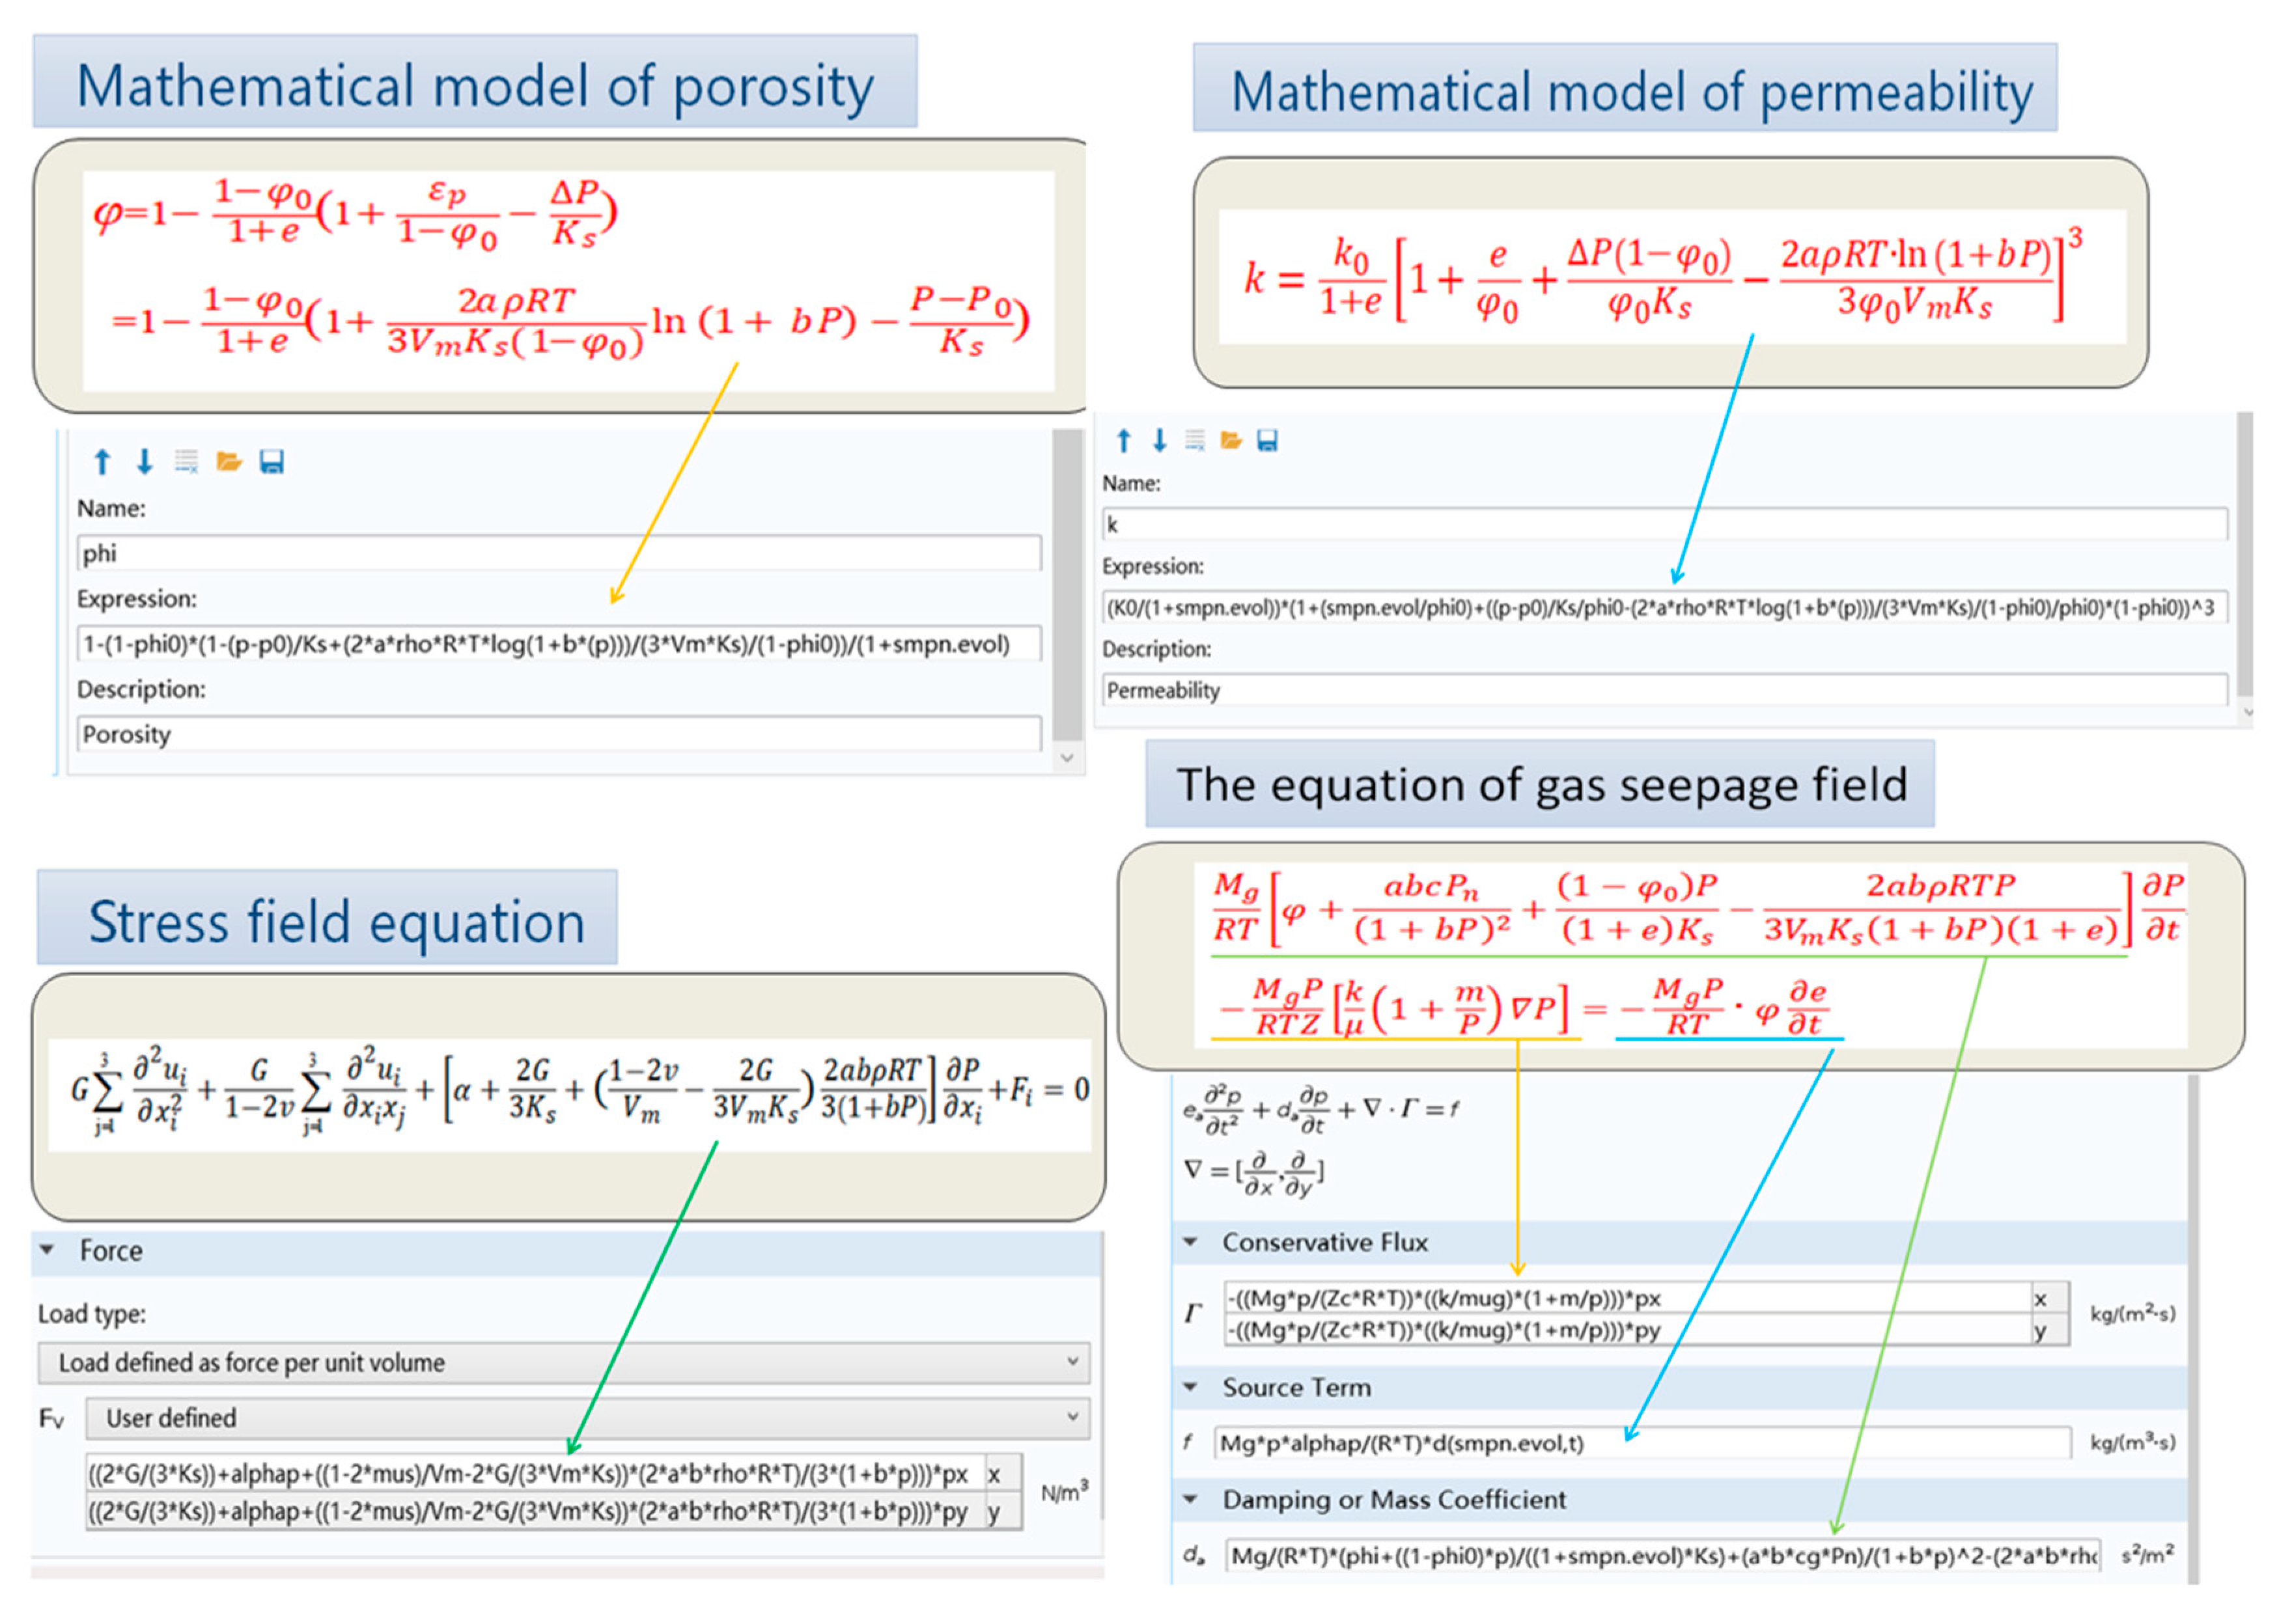Click Delete row icon in Permeability panel

coord(1195,440)
